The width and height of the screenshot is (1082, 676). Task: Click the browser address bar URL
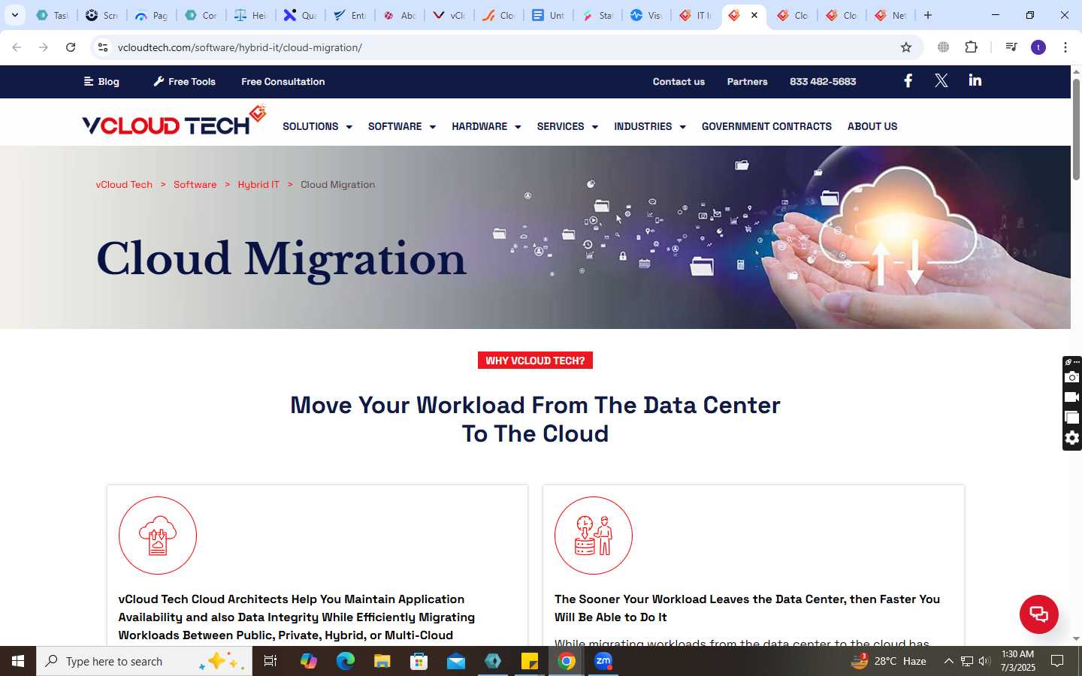pos(240,47)
